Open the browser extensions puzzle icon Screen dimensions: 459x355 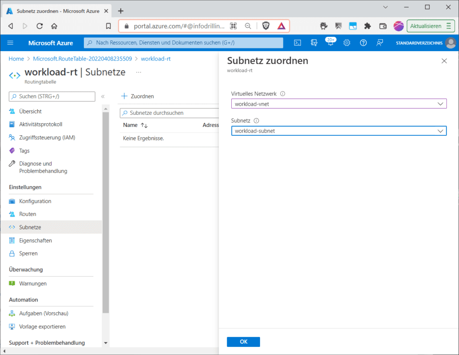(368, 26)
